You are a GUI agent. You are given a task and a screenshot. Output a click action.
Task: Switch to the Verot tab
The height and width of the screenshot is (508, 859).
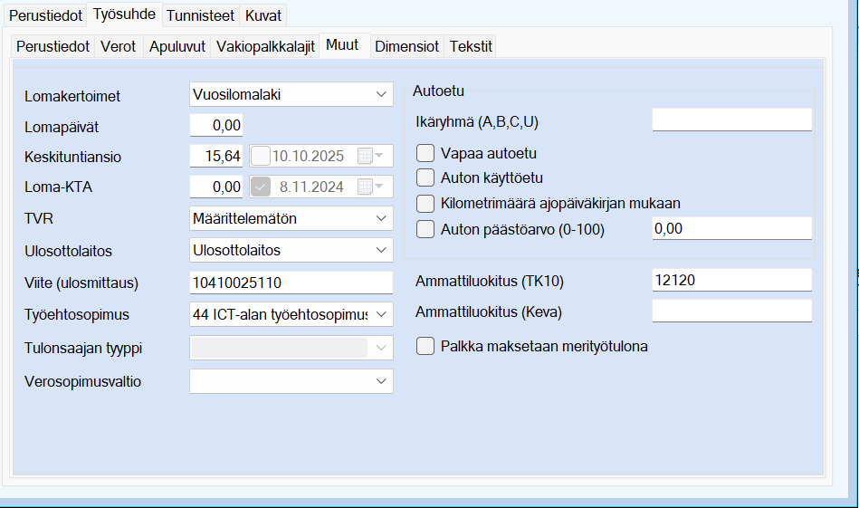pos(118,47)
